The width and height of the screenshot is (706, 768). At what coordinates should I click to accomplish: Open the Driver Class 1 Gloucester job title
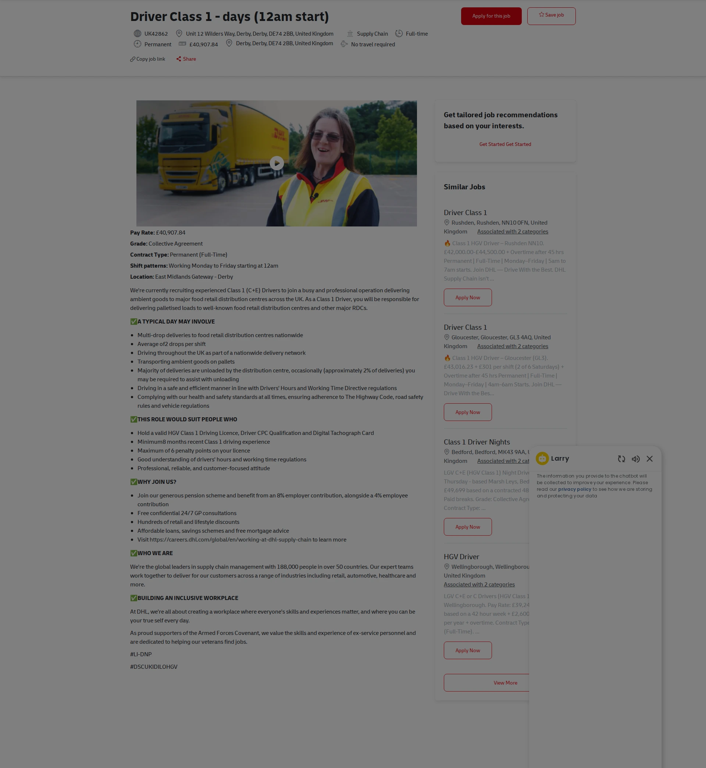click(x=465, y=327)
